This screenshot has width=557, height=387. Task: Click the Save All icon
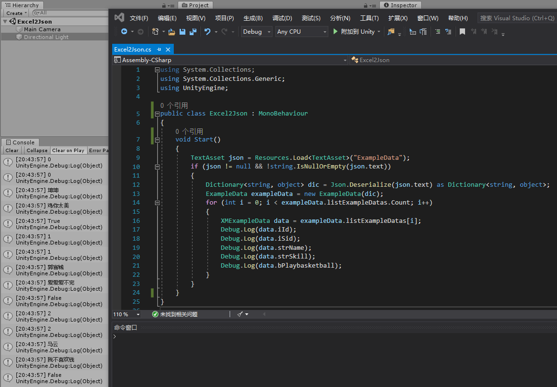point(193,32)
